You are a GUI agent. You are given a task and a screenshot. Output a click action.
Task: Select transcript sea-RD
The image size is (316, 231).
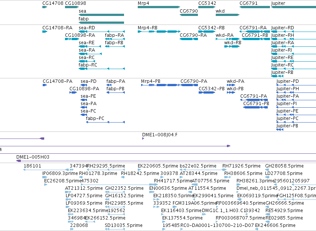tap(102, 32)
